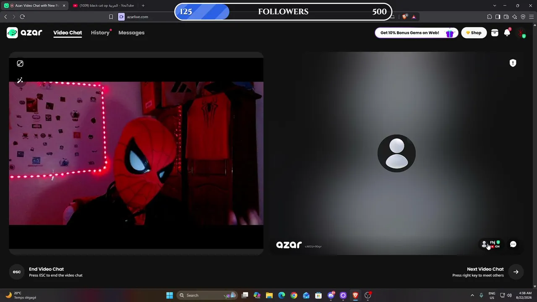This screenshot has height=302, width=537.
Task: Open the browser hamburger menu
Action: coord(531,17)
